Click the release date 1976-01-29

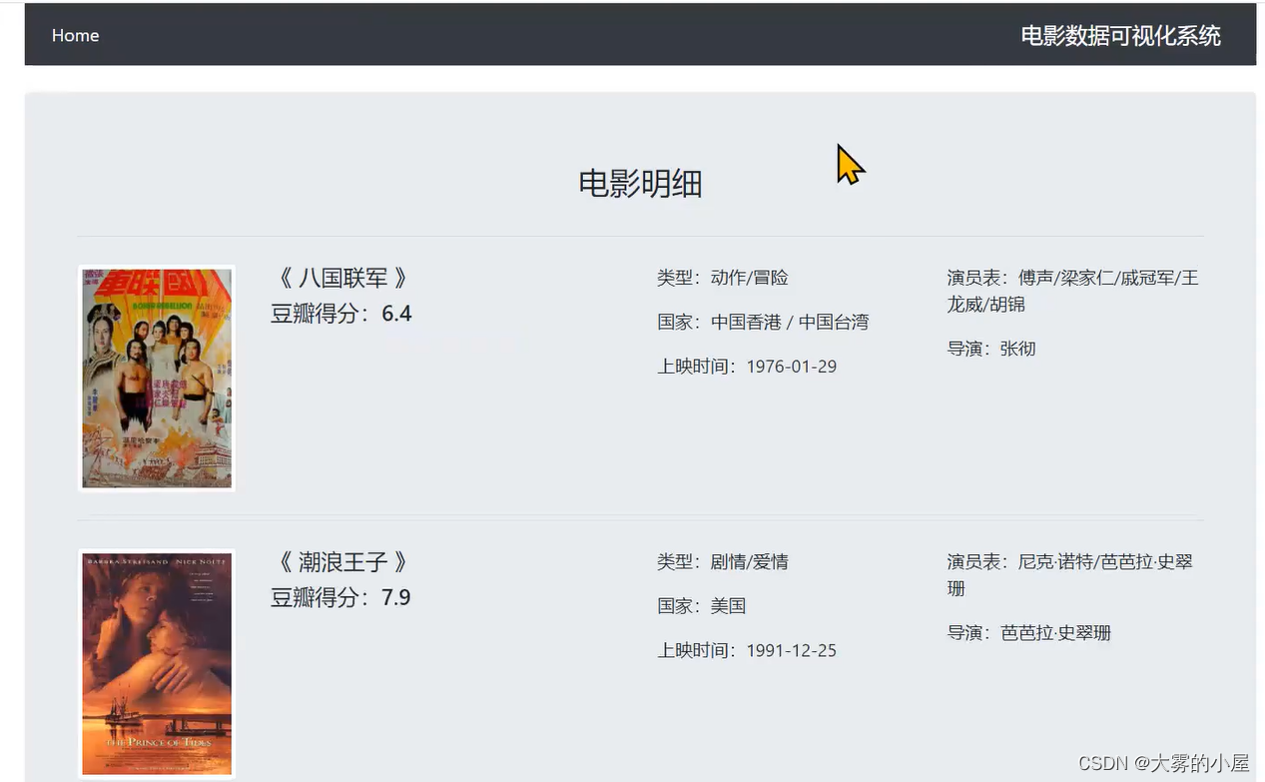(792, 367)
